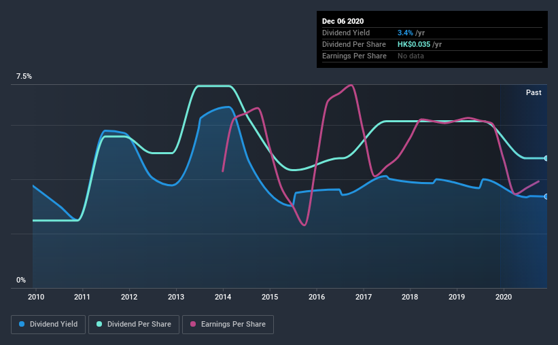Click the 2010 x-axis label
Viewport: 558px width, 345px height.
click(36, 297)
